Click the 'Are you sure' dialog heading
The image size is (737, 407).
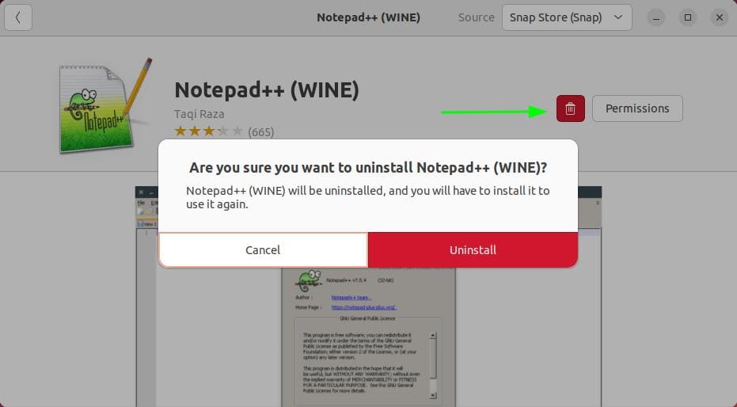(368, 168)
